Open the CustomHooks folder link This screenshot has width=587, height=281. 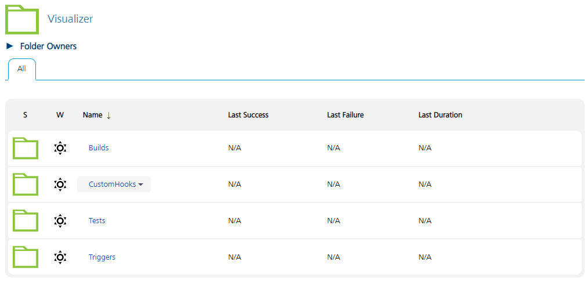point(112,184)
